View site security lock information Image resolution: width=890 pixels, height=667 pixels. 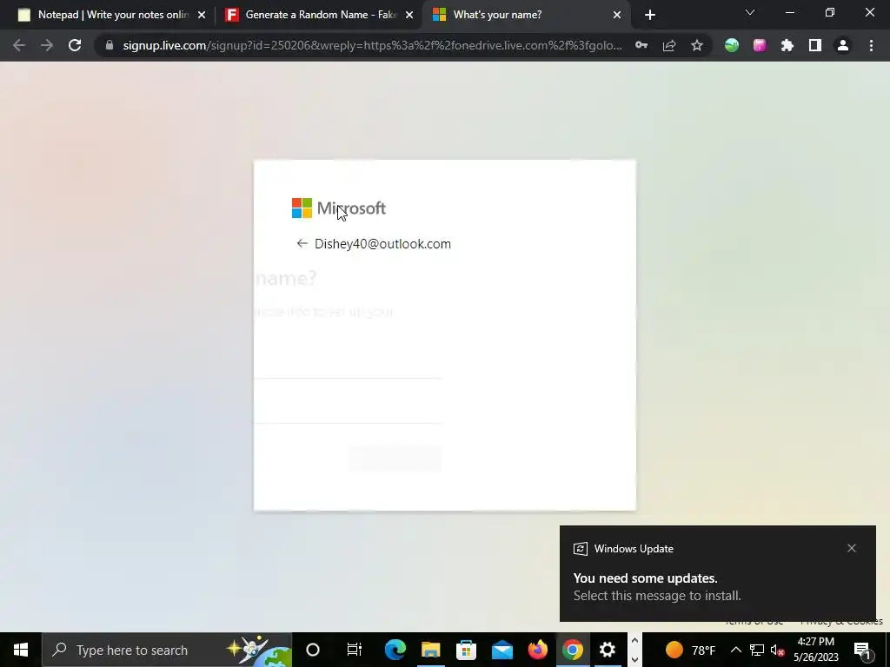tap(110, 45)
